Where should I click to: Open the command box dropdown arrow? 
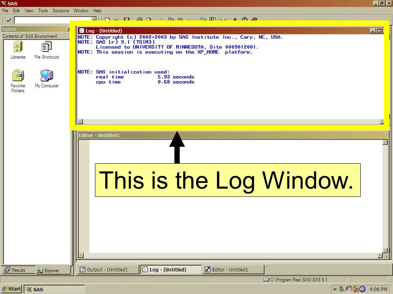[94, 20]
